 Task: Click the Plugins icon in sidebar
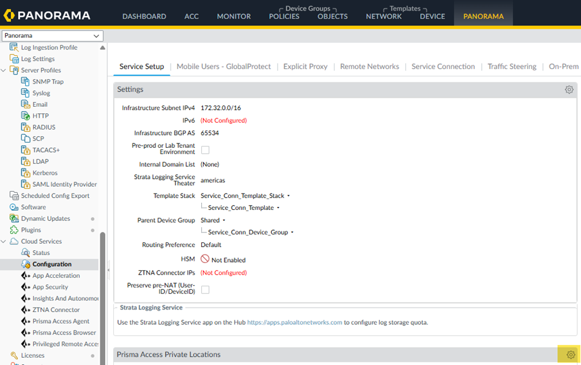(x=15, y=230)
